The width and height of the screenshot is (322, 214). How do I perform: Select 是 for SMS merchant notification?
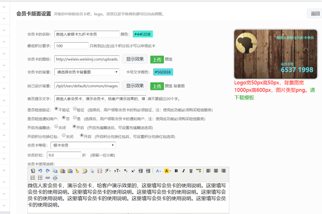[75, 118]
